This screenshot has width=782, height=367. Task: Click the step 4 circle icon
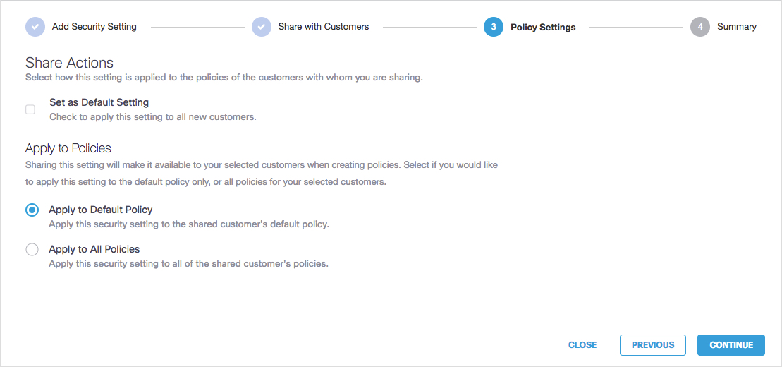(700, 27)
